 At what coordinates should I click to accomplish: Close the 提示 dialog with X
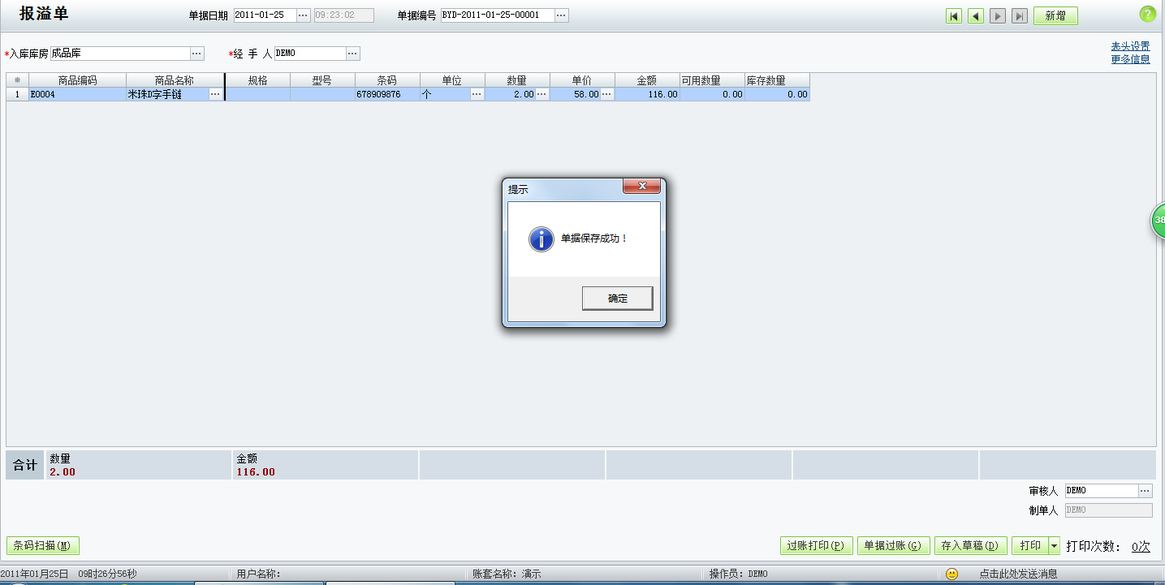click(642, 187)
